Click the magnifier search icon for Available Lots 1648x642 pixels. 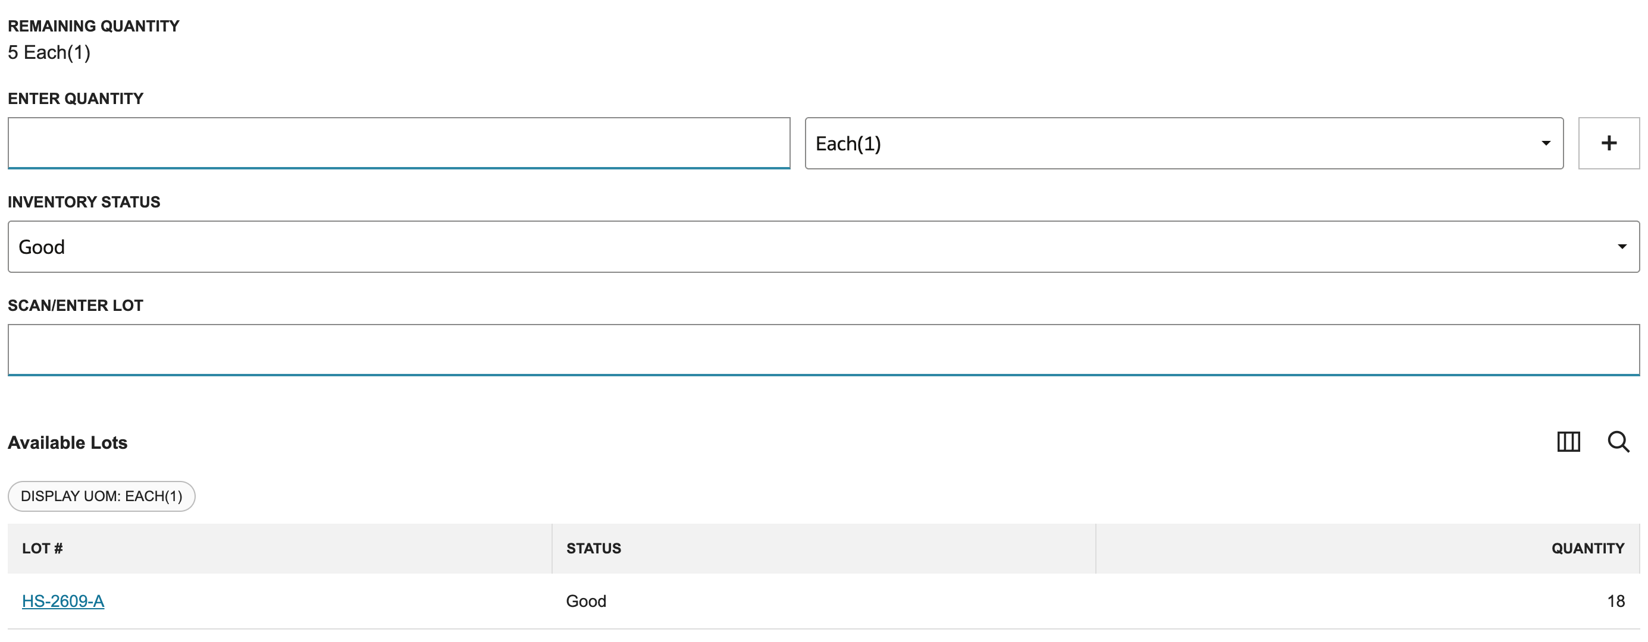(1619, 442)
